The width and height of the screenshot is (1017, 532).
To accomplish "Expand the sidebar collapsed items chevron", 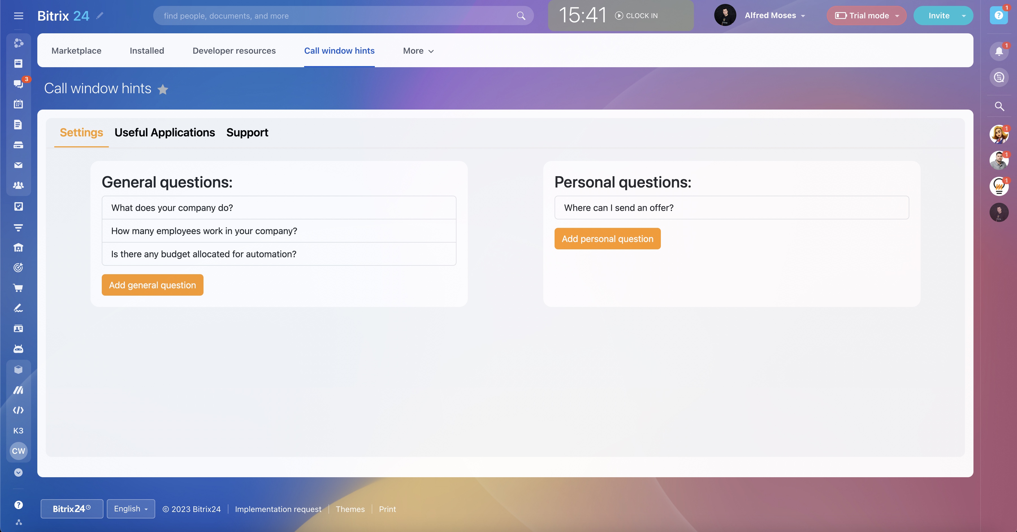I will [x=18, y=472].
